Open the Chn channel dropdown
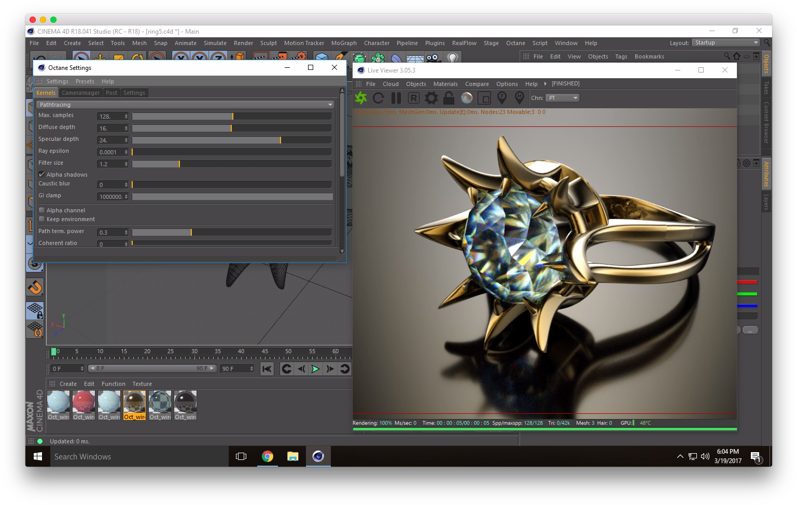The image size is (797, 505). coord(562,97)
